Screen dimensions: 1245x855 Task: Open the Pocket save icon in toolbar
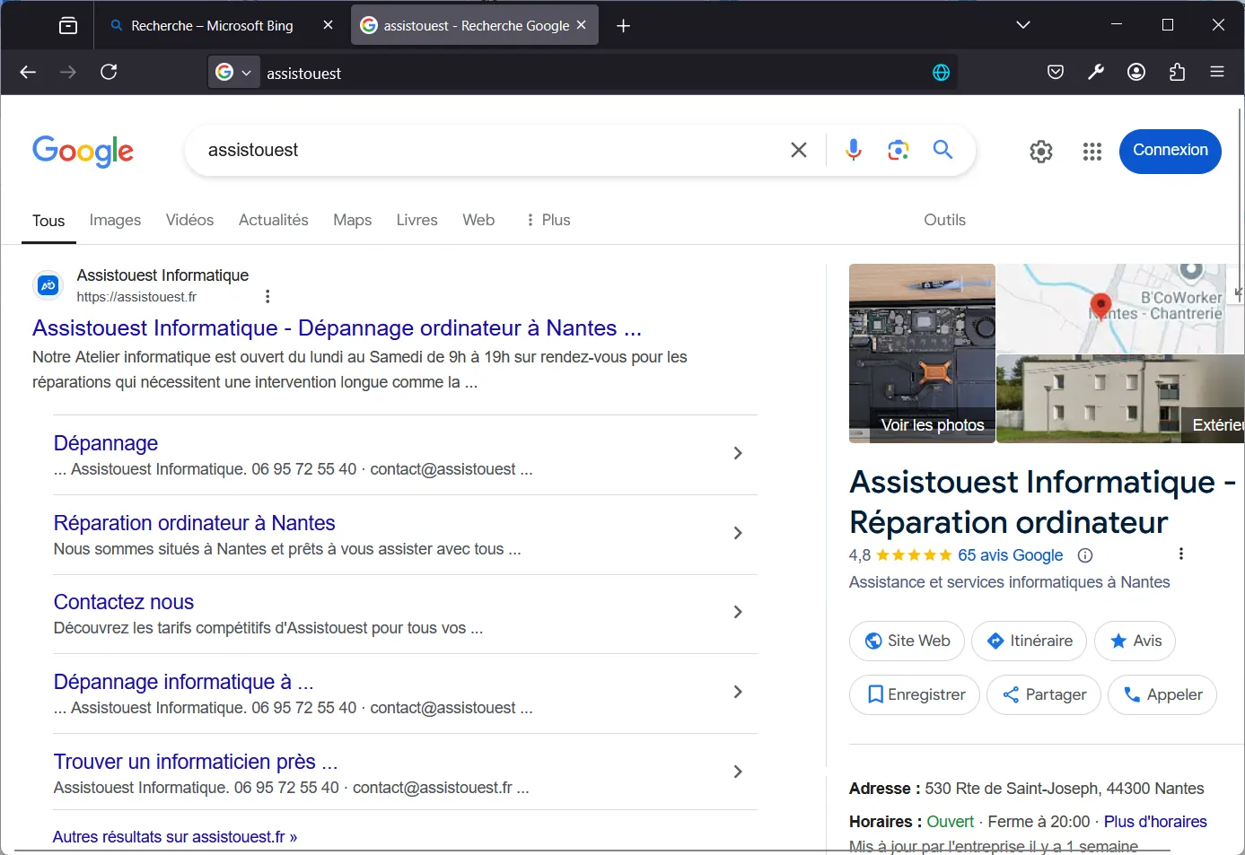click(1056, 72)
